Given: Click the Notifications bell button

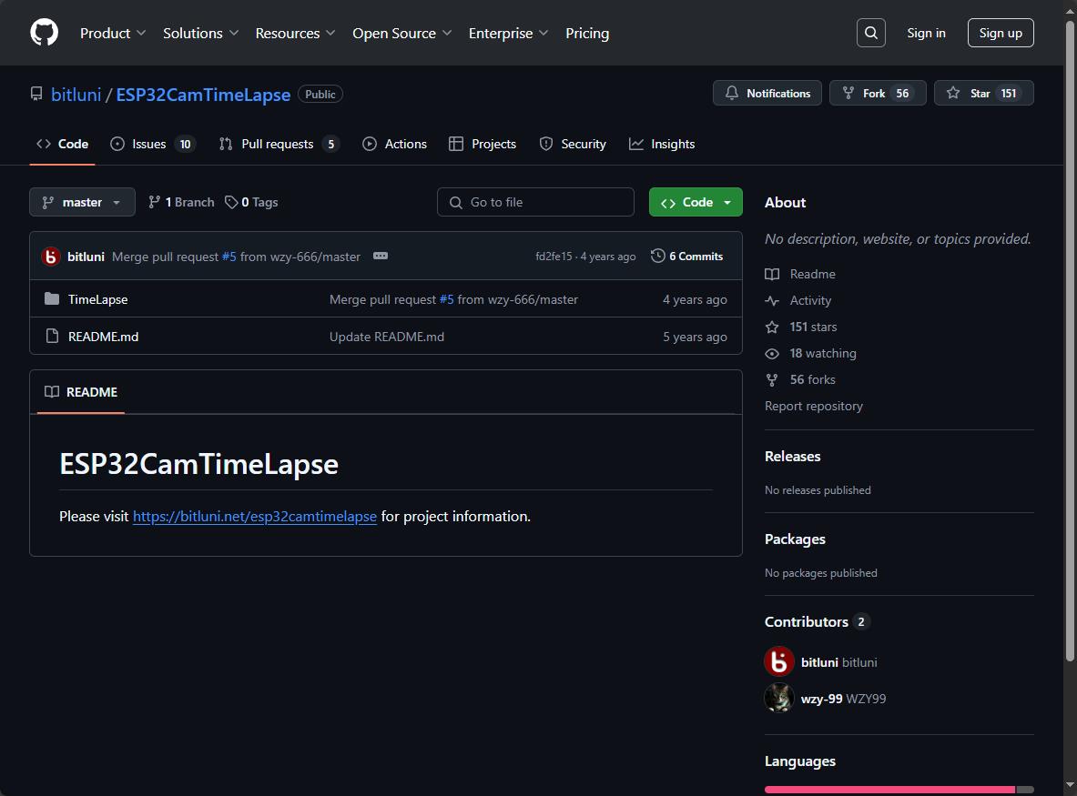Looking at the screenshot, I should (x=767, y=94).
